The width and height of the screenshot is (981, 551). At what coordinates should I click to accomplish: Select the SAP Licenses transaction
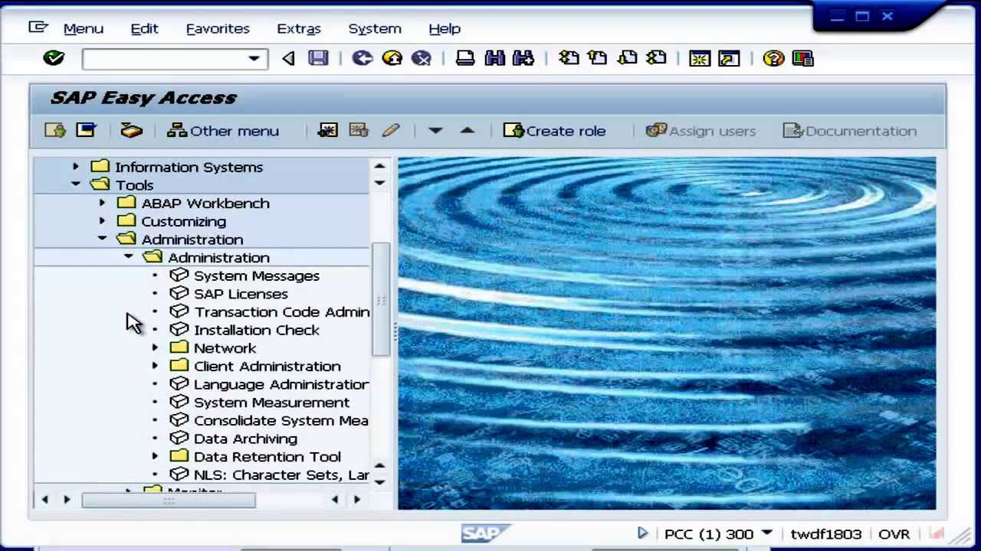click(241, 294)
